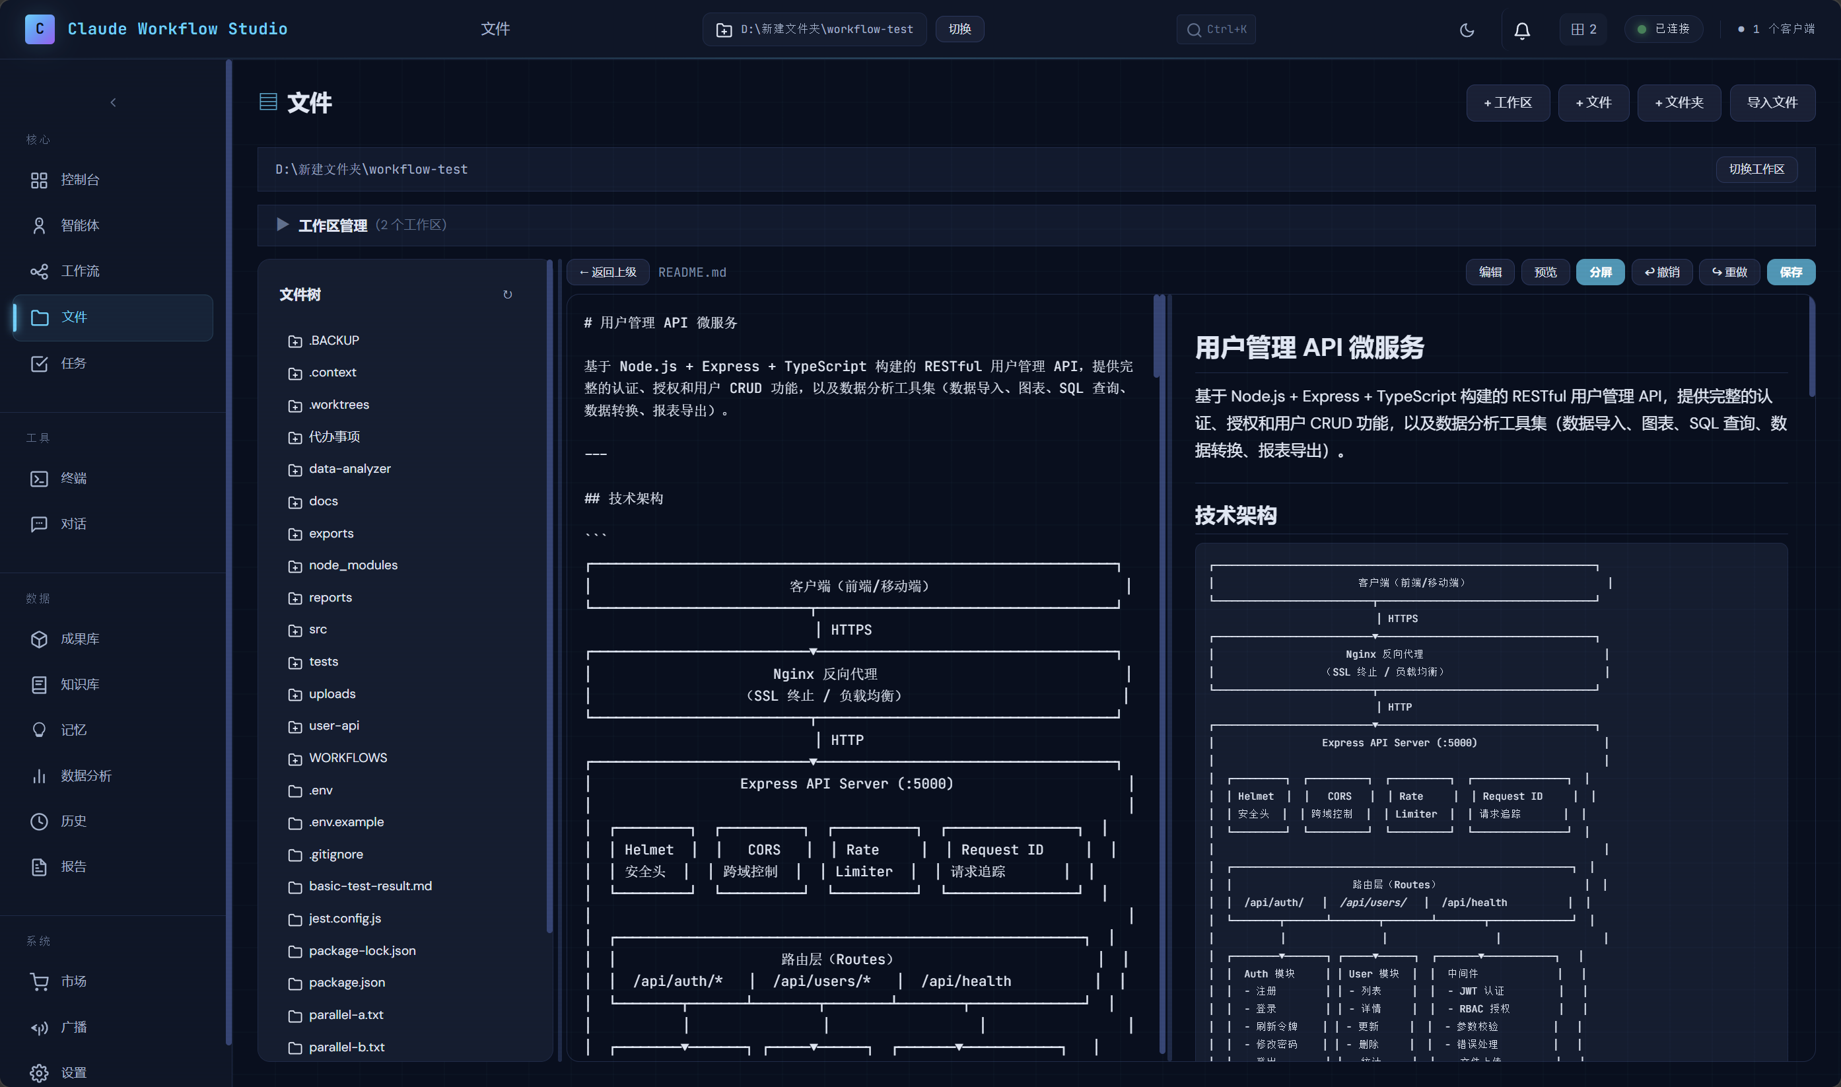Click the 撤销 undo button
The width and height of the screenshot is (1841, 1087).
click(1661, 273)
